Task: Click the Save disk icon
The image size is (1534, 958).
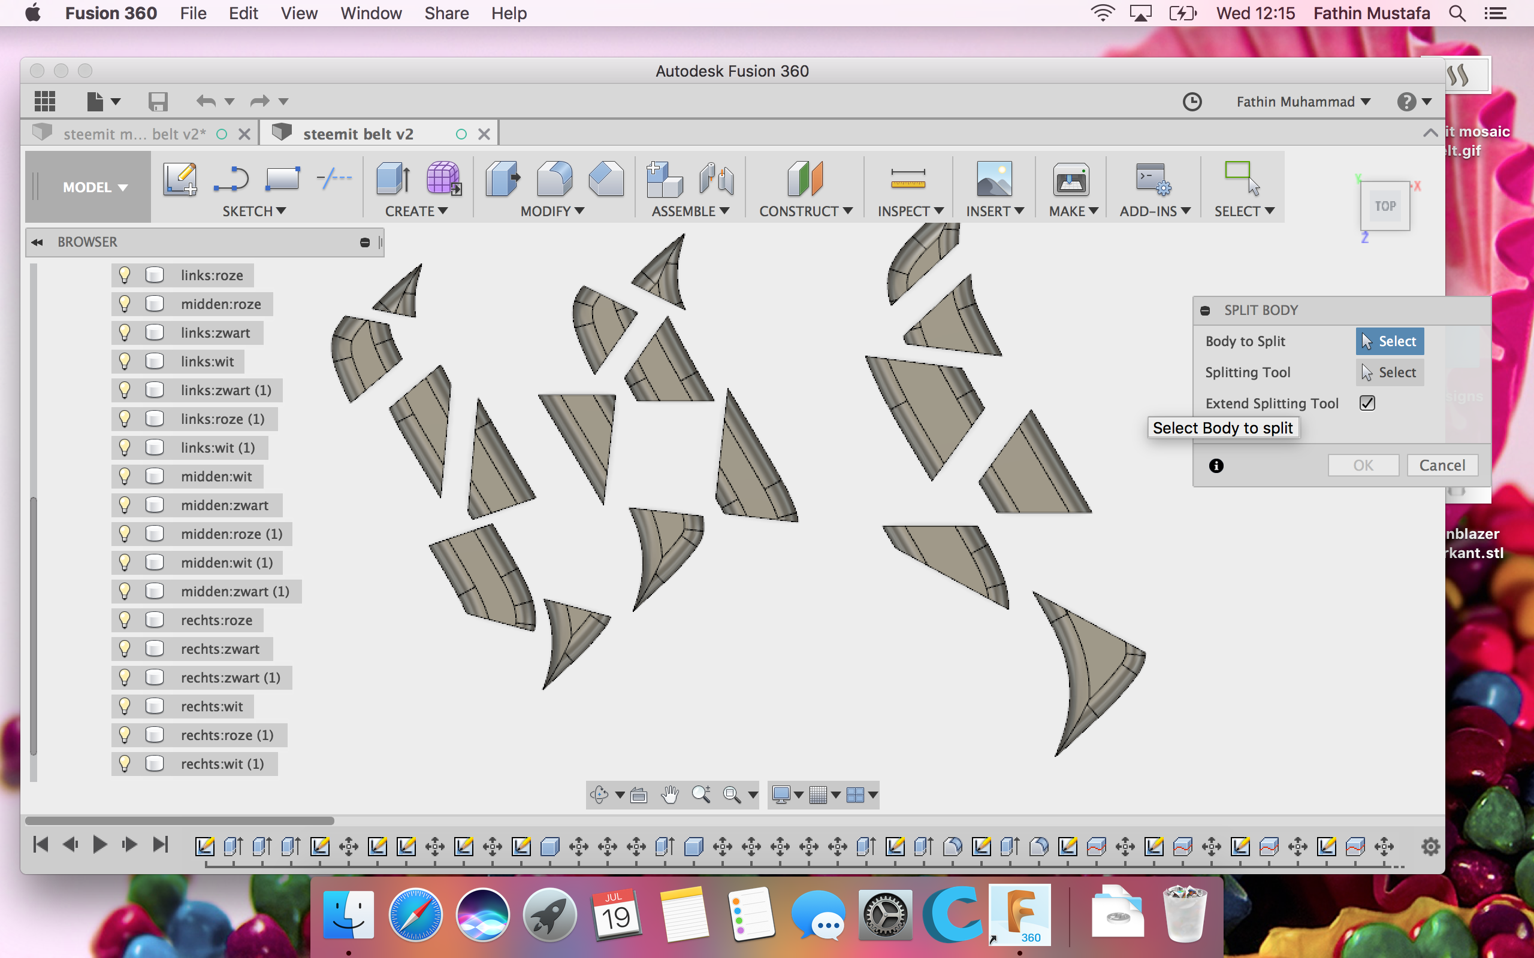Action: (x=158, y=101)
